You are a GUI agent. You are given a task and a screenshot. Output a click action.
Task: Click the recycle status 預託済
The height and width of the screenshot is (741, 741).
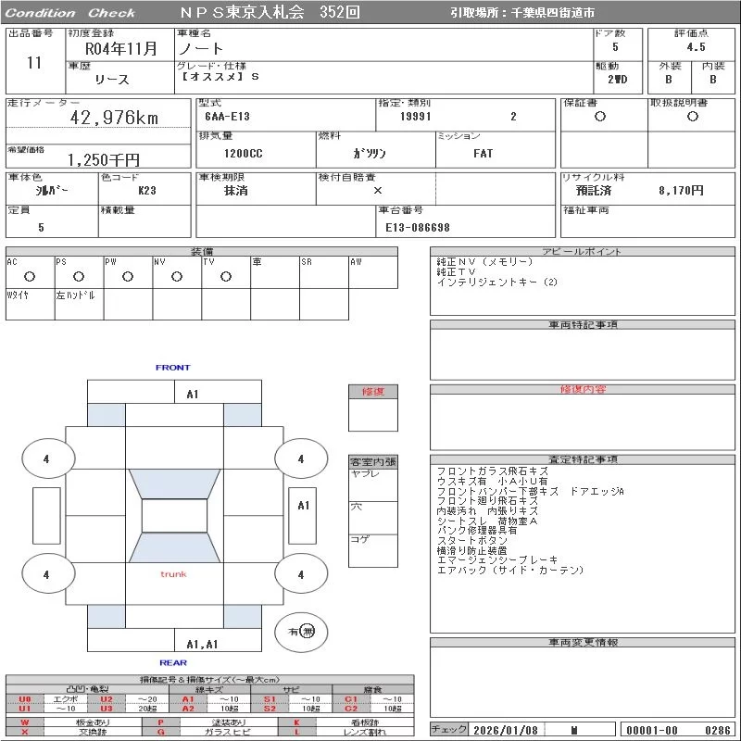coord(594,191)
